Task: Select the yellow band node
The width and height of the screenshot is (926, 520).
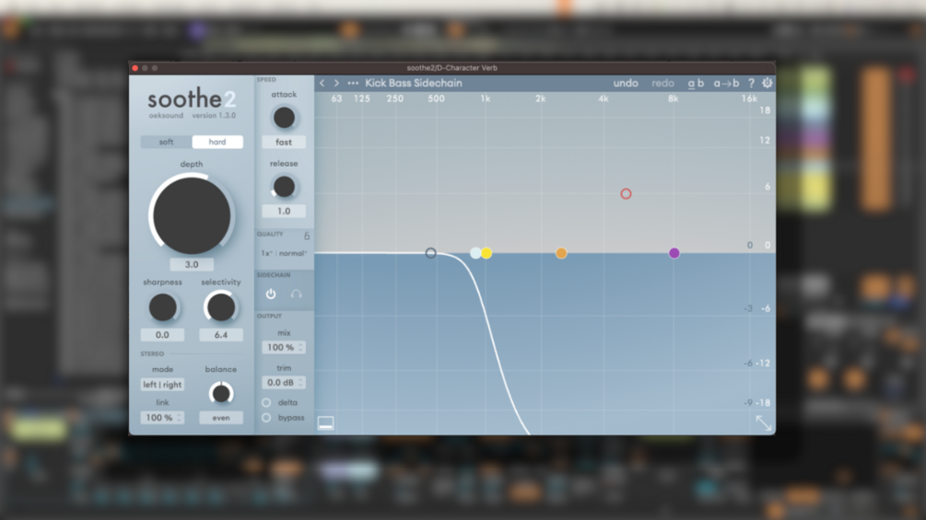Action: [486, 253]
